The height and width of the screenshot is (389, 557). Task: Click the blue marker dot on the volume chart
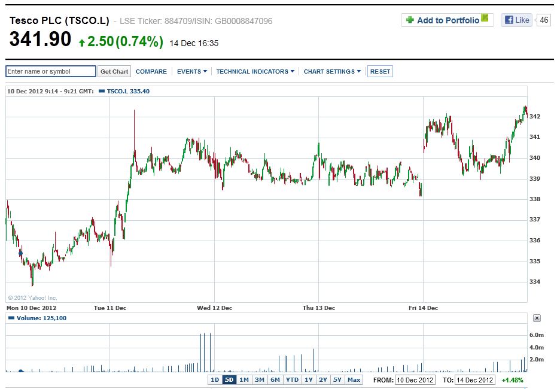tap(20, 371)
